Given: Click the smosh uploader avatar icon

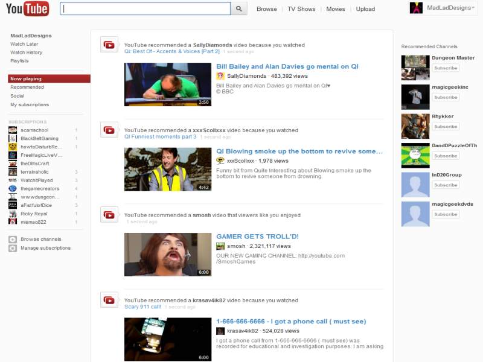Looking at the screenshot, I should (220, 246).
